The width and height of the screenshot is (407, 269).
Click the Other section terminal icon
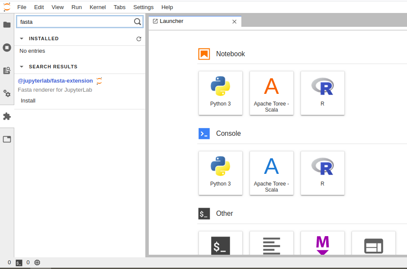(x=204, y=214)
